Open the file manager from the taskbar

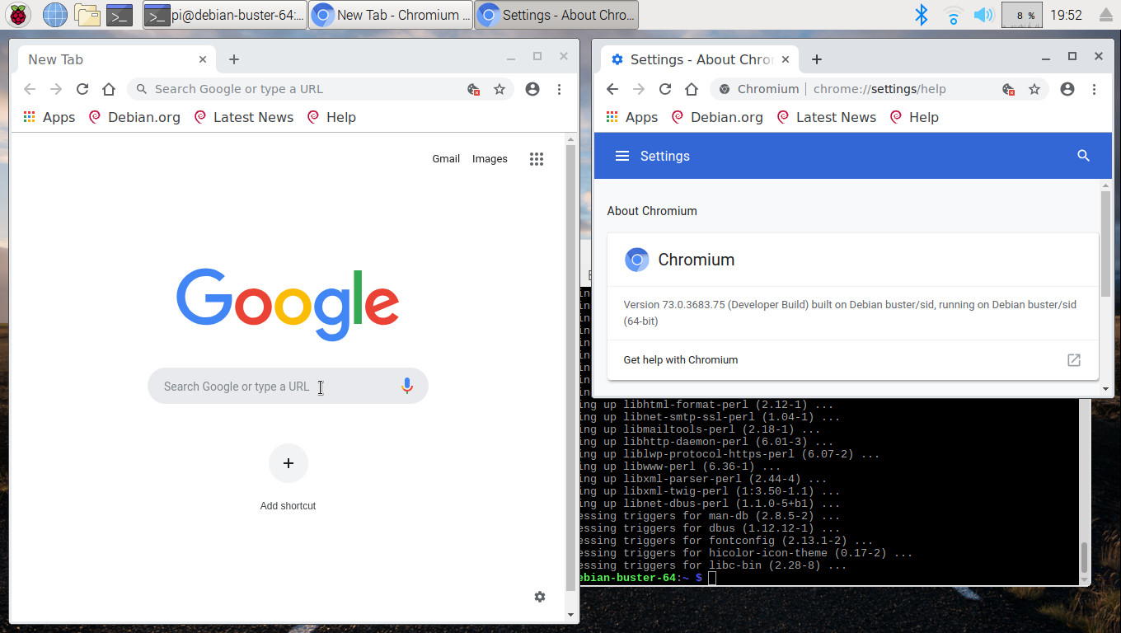87,15
